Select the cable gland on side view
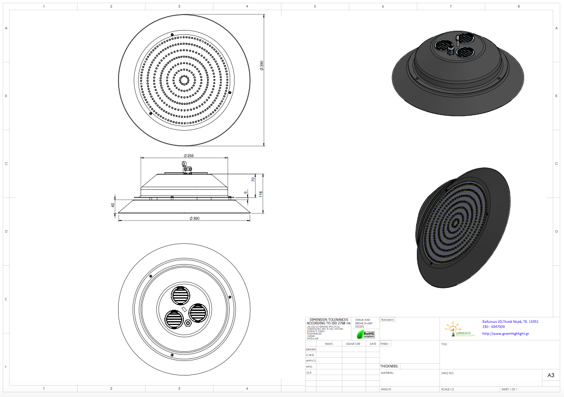This screenshot has width=564, height=397. [187, 168]
